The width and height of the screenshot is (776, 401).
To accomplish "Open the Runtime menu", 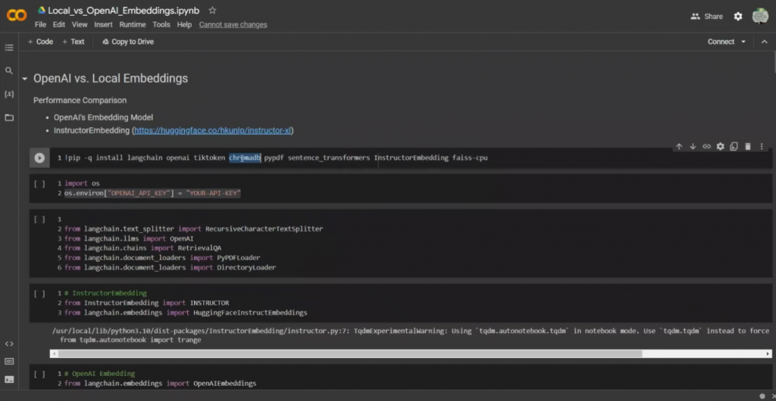I will click(133, 25).
